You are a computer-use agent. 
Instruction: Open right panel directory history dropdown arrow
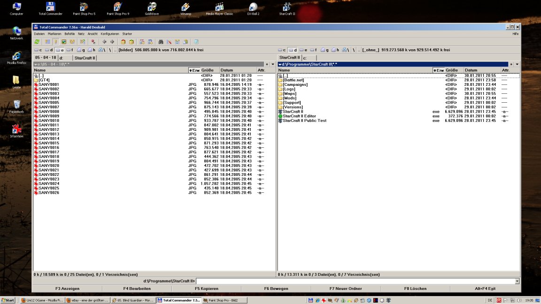(517, 64)
